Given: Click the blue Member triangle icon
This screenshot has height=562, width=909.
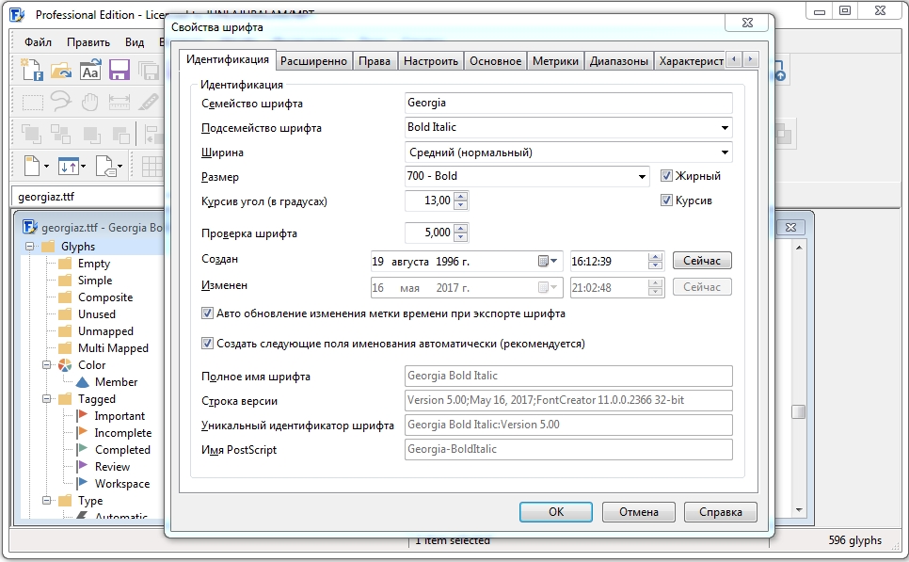Looking at the screenshot, I should pos(82,382).
